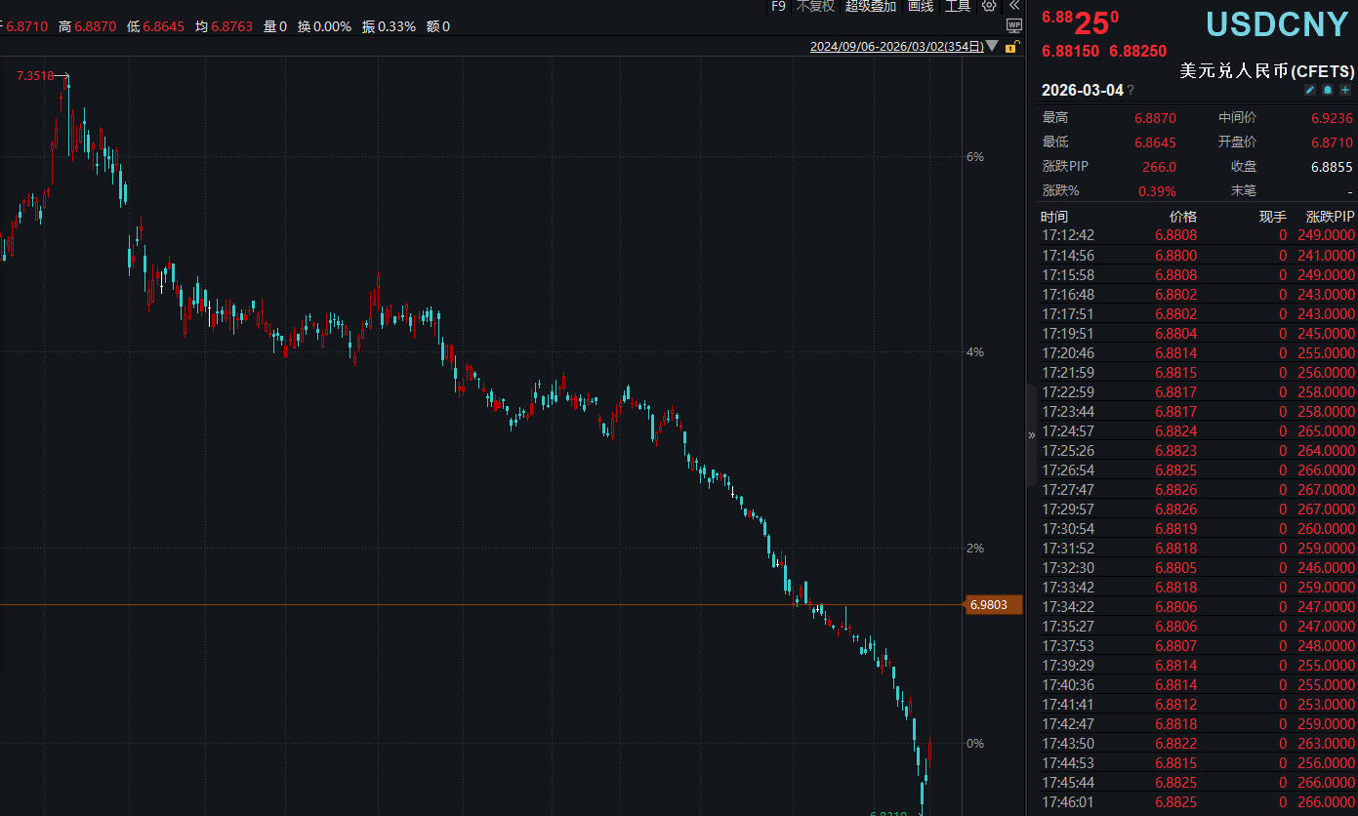Click the pencil edit icon under USDCNY
Viewport: 1358px width, 816px height.
(x=1310, y=91)
